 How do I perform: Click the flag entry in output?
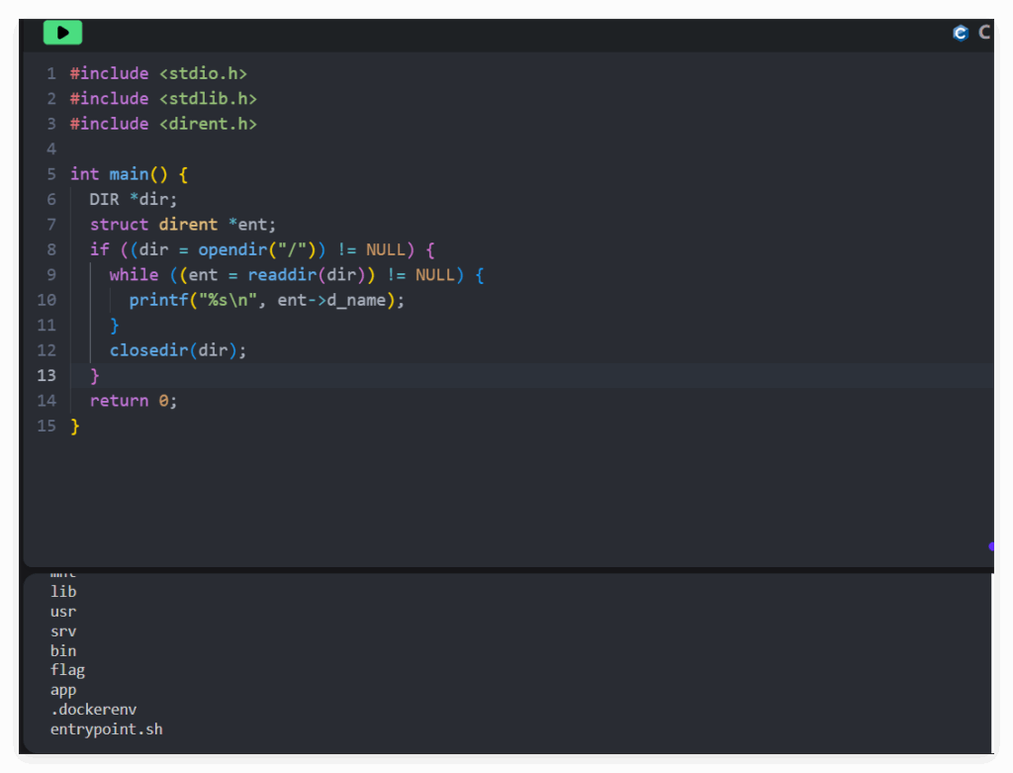pyautogui.click(x=67, y=670)
